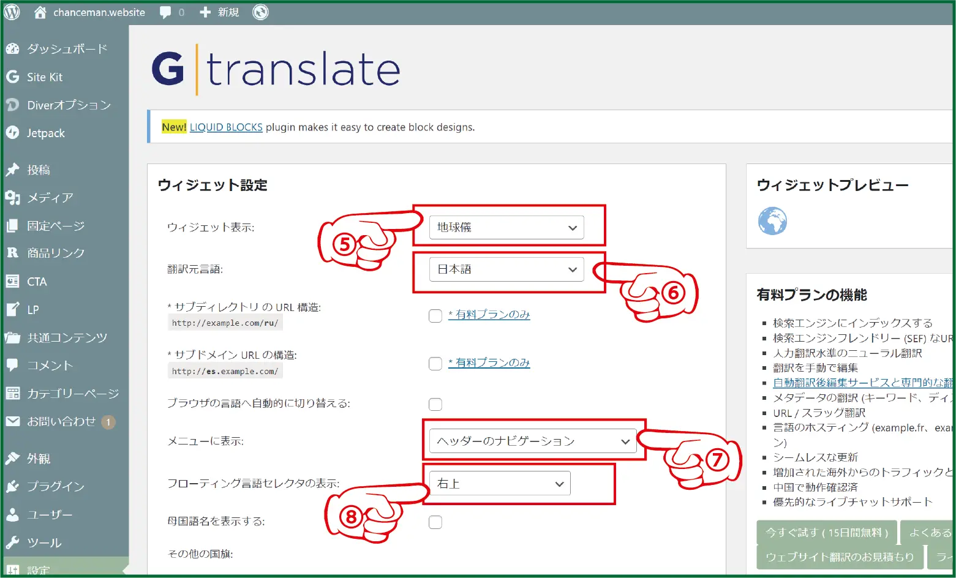This screenshot has width=956, height=578.
Task: Click the WordPress logo icon
Action: 12,12
